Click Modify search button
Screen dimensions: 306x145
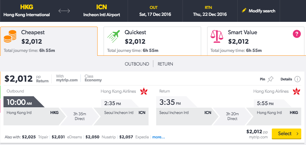258,11
